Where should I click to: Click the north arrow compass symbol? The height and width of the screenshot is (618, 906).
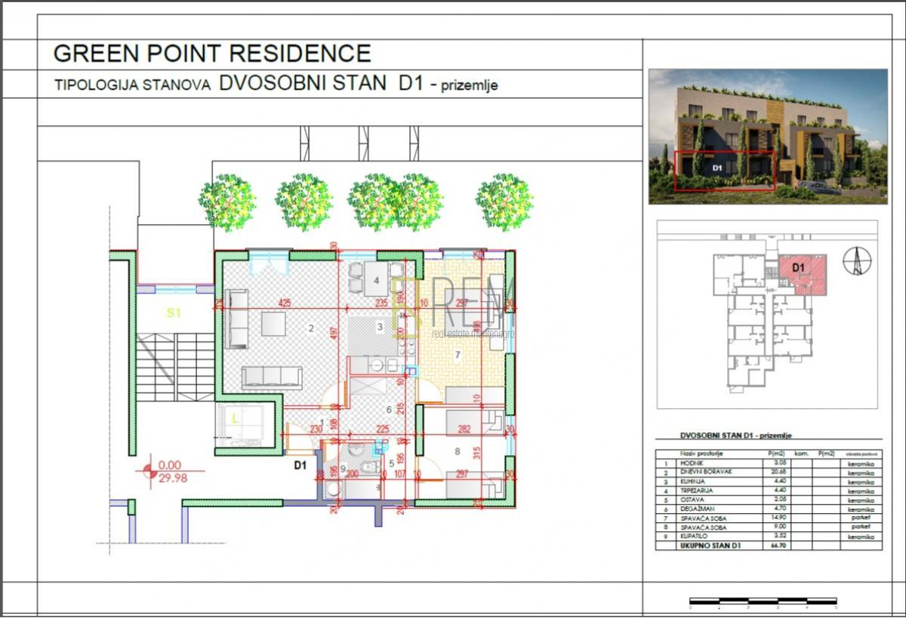coord(858,262)
